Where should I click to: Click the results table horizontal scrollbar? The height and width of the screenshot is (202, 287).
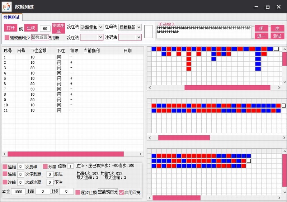(x=65, y=154)
